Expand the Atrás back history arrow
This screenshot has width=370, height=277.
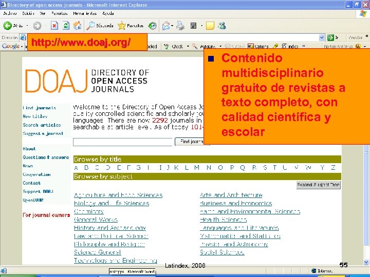[27, 26]
